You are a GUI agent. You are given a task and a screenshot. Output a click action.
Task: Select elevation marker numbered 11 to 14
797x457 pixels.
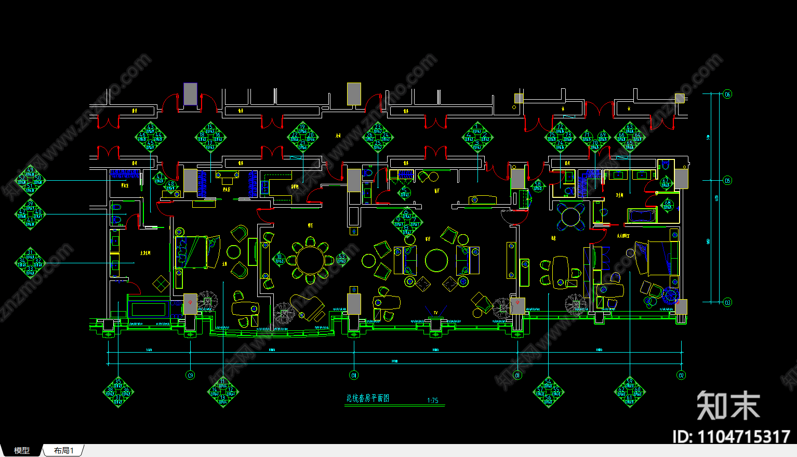click(x=223, y=392)
